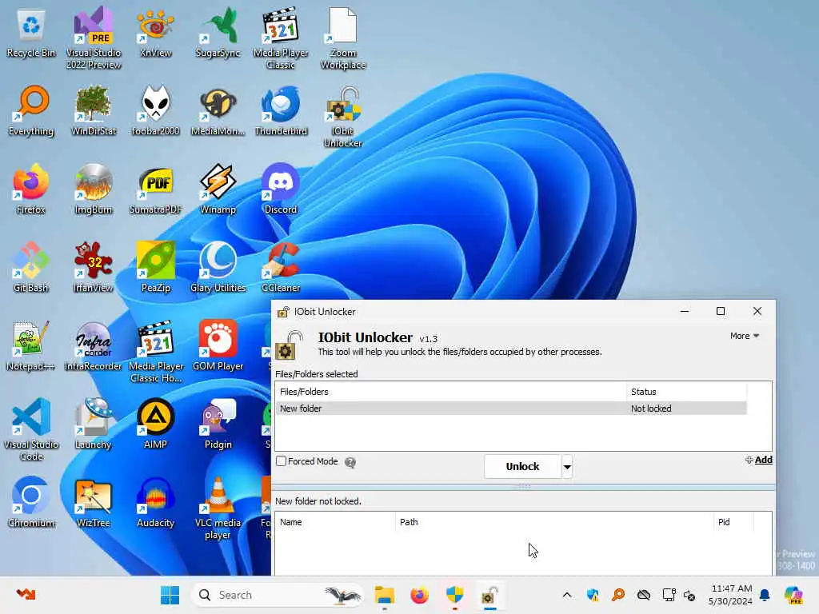Select the Launchy desktop icon
The width and height of the screenshot is (819, 614).
(x=94, y=424)
